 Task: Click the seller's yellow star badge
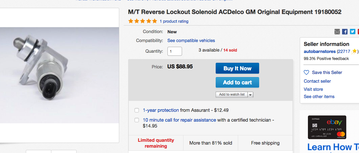[354, 51]
